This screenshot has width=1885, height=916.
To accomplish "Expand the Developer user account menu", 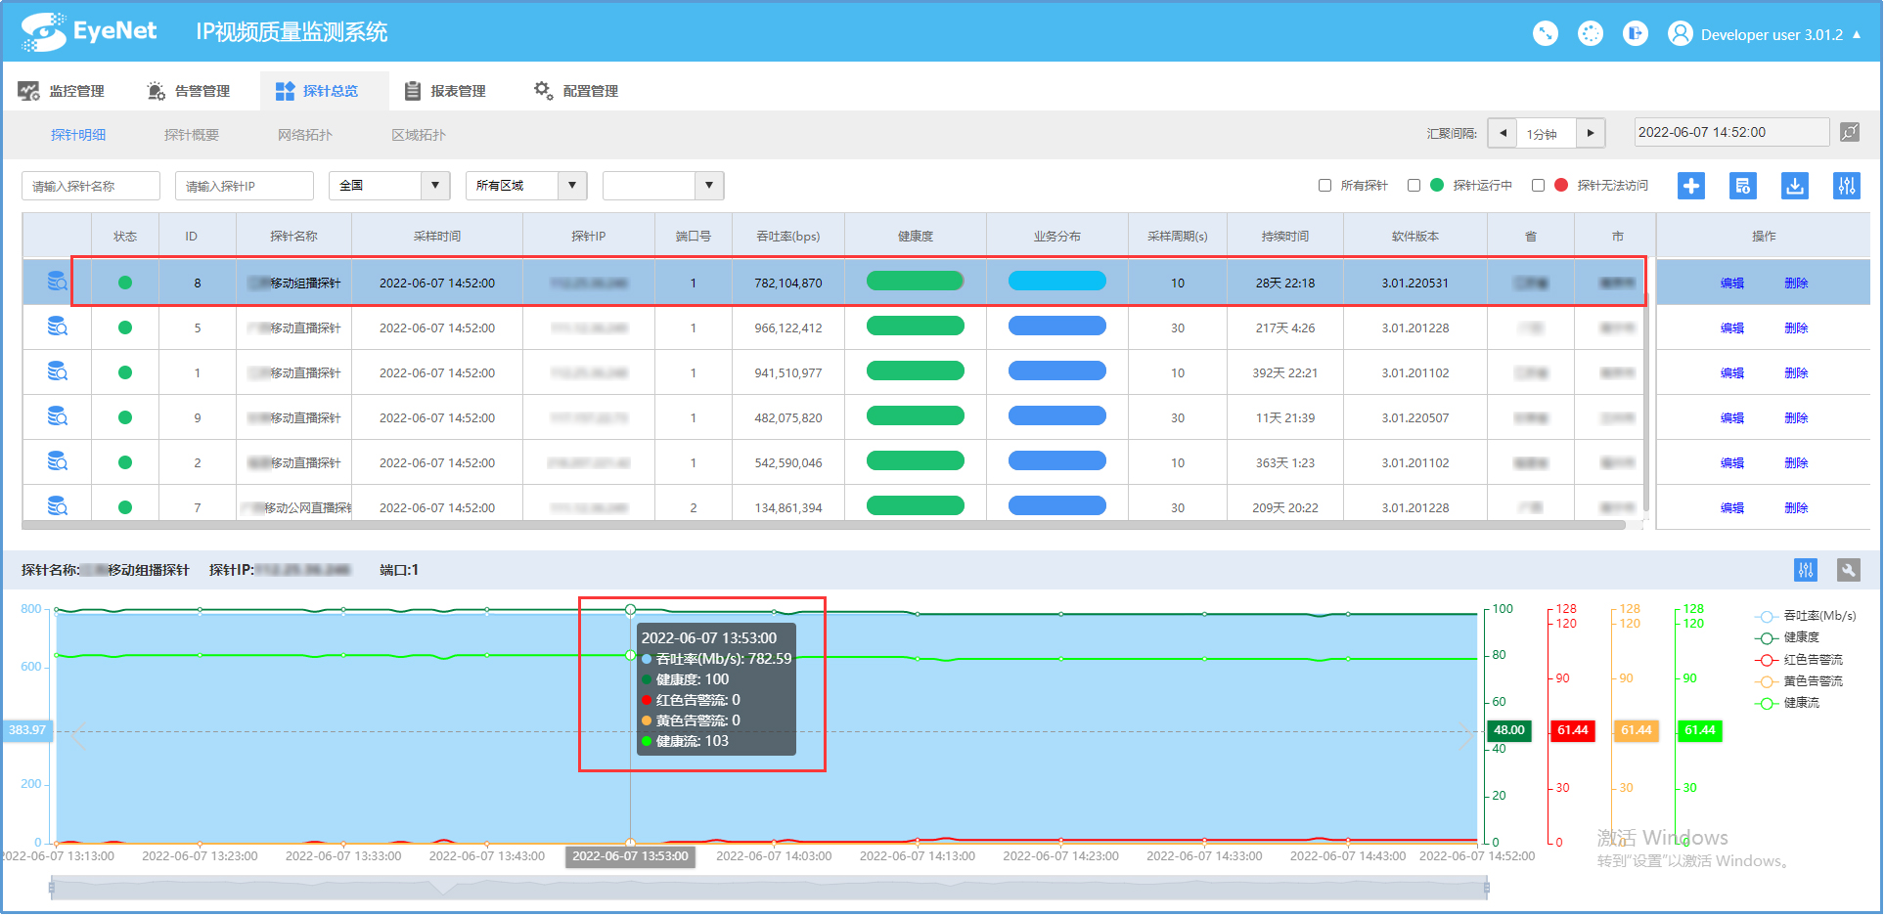I will tap(1771, 35).
